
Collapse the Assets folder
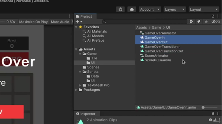click(76, 49)
